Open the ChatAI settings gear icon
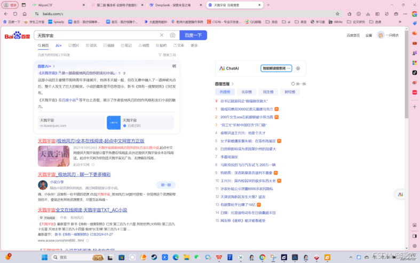This screenshot has width=420, height=263. click(298, 68)
